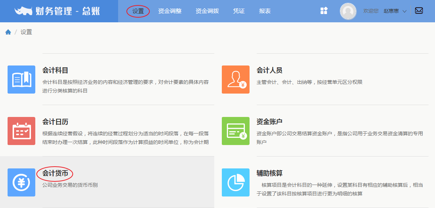Click the 会计科目 description paragraph
The image size is (435, 208).
coord(126,86)
